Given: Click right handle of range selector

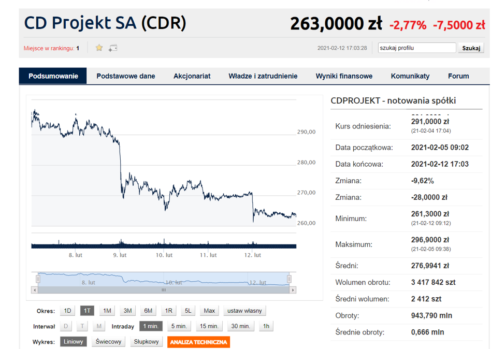Looking at the screenshot, I should tap(290, 279).
